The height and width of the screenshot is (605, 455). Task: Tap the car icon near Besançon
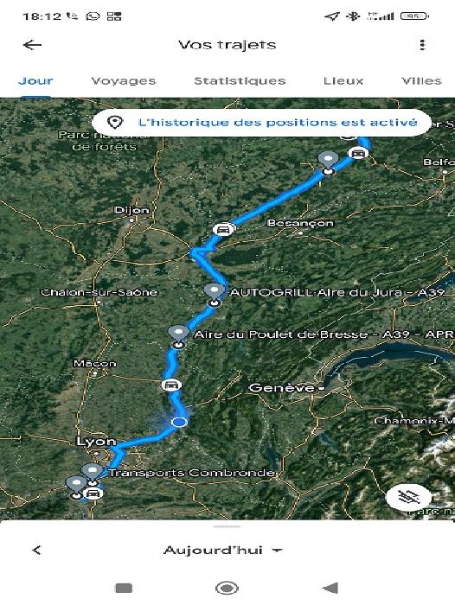pyautogui.click(x=223, y=230)
